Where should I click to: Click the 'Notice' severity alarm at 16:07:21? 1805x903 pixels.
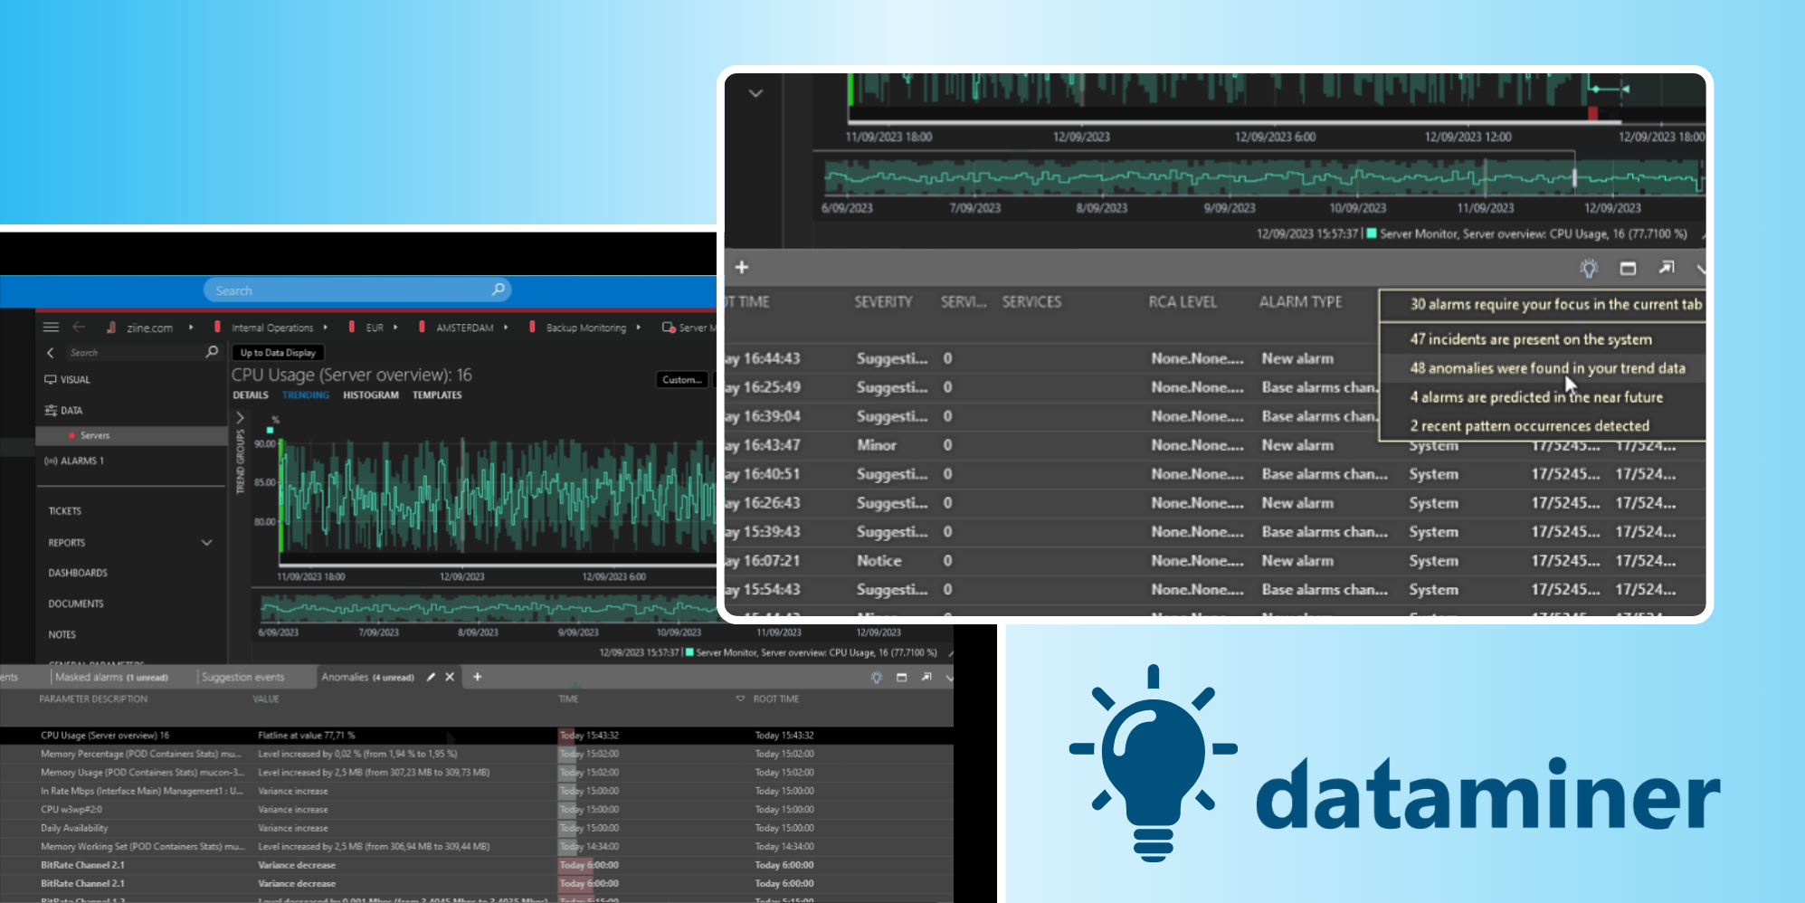879,561
